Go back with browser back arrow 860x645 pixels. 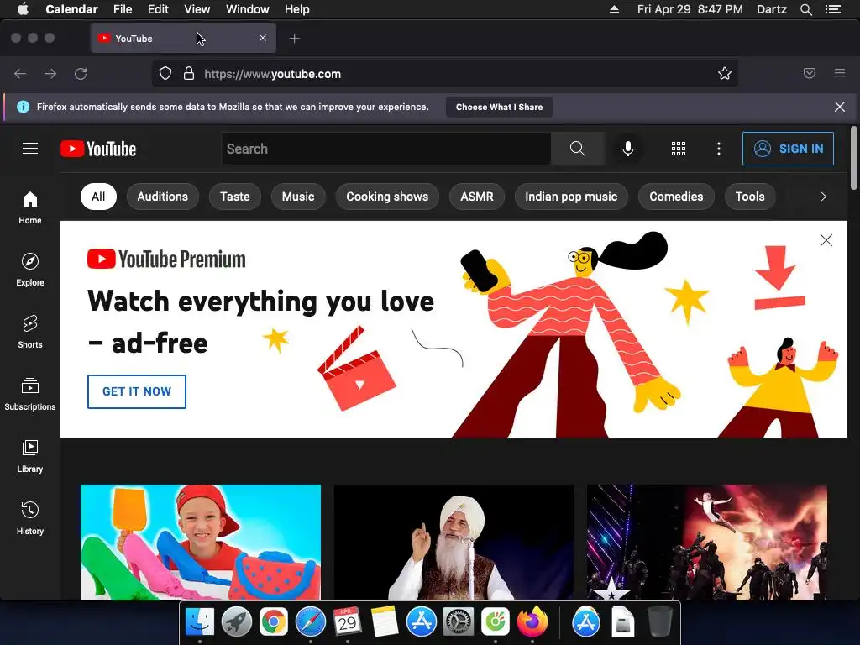[x=20, y=74]
